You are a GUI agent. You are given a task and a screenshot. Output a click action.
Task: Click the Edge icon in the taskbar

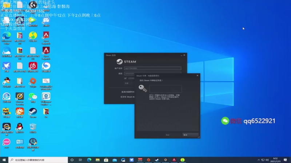(89, 160)
